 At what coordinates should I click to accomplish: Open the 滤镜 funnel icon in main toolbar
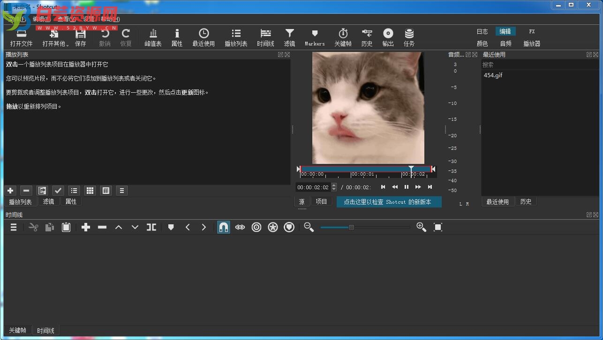[x=289, y=37]
